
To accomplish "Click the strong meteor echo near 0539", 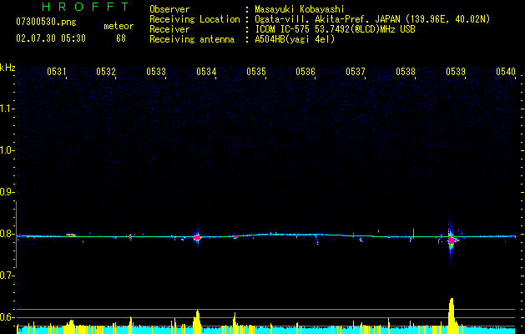I will [452, 240].
